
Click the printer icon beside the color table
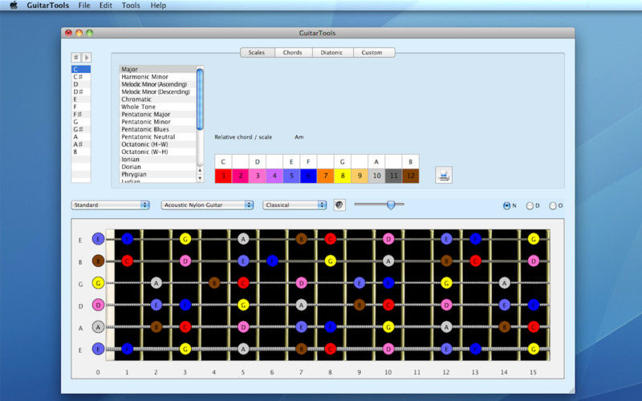(x=444, y=175)
